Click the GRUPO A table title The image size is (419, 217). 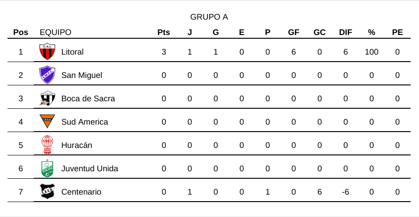pyautogui.click(x=209, y=17)
